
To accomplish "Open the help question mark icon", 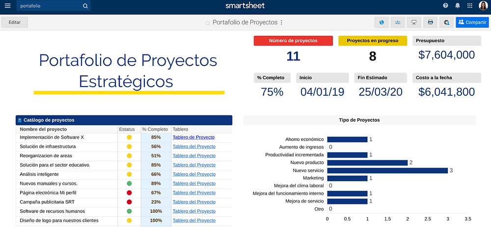I will [x=446, y=5].
